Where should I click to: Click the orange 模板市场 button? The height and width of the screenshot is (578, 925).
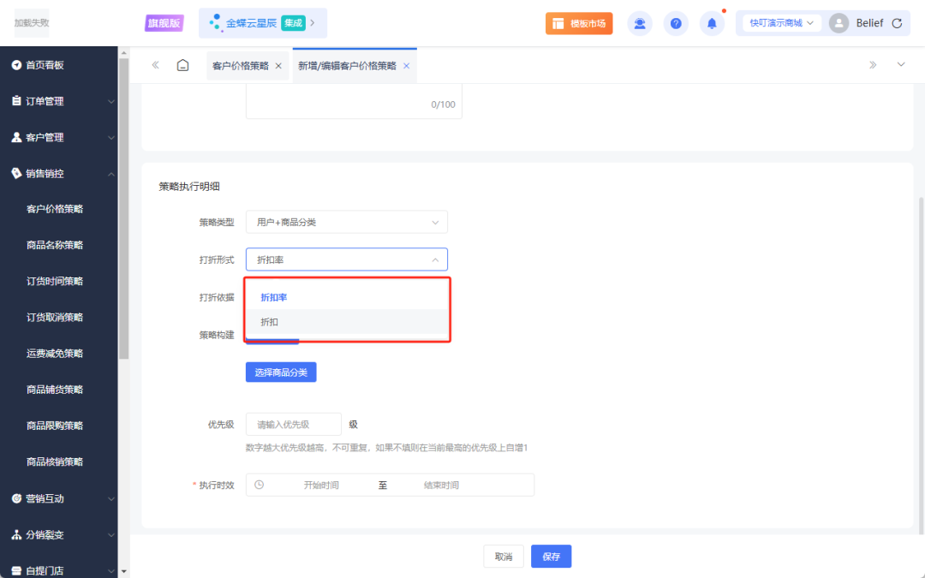[580, 22]
